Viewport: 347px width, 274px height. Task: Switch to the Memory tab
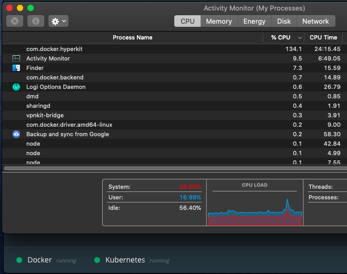(219, 21)
